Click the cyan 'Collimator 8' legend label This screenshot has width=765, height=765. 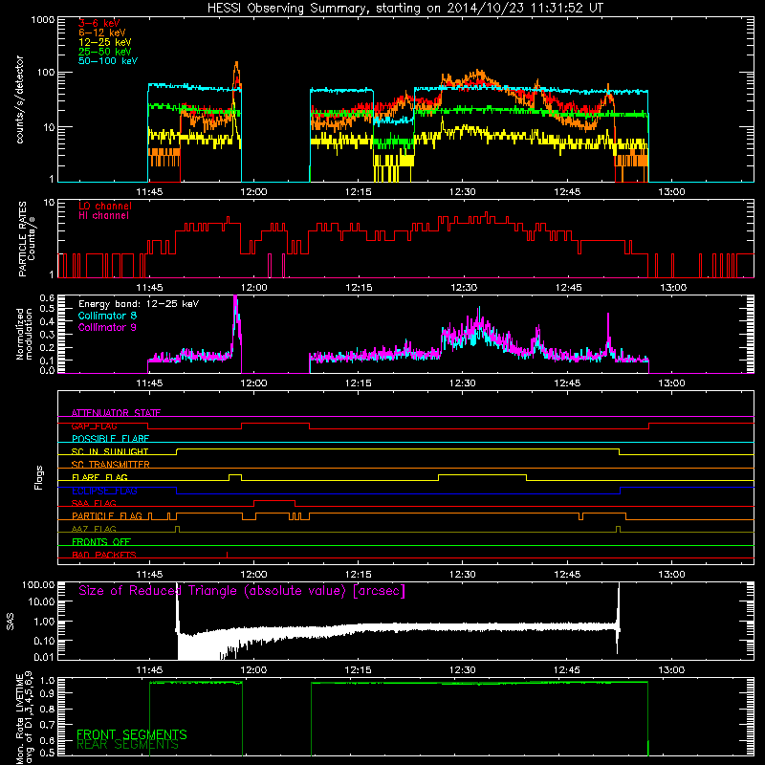[107, 316]
